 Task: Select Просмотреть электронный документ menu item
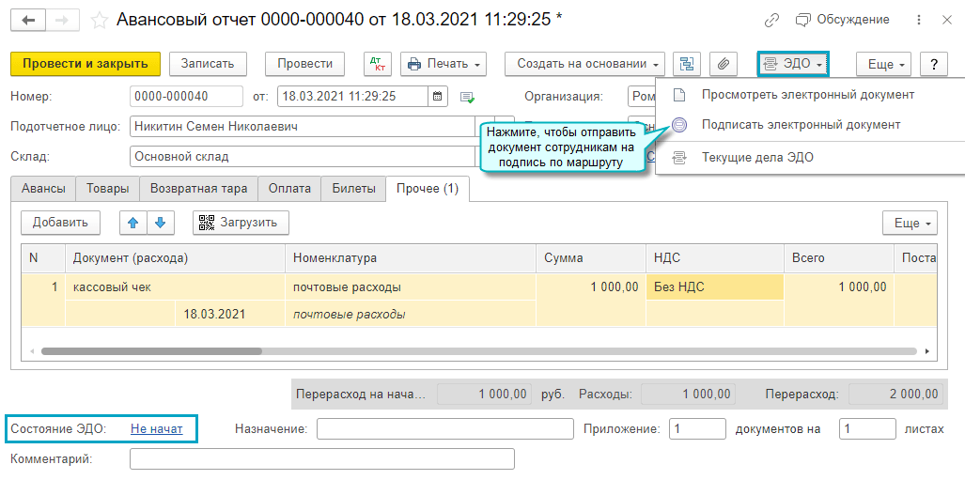pyautogui.click(x=807, y=95)
